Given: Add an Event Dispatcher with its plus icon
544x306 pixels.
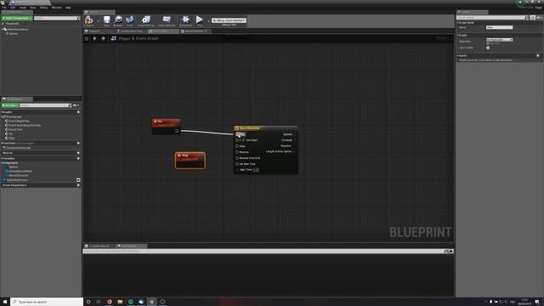Looking at the screenshot, I should pyautogui.click(x=78, y=185).
